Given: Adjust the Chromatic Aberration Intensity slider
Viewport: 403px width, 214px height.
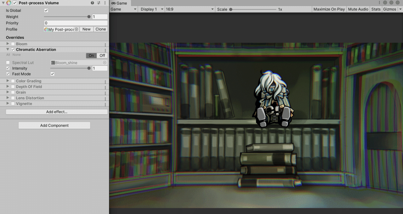Looking at the screenshot, I should [70, 68].
